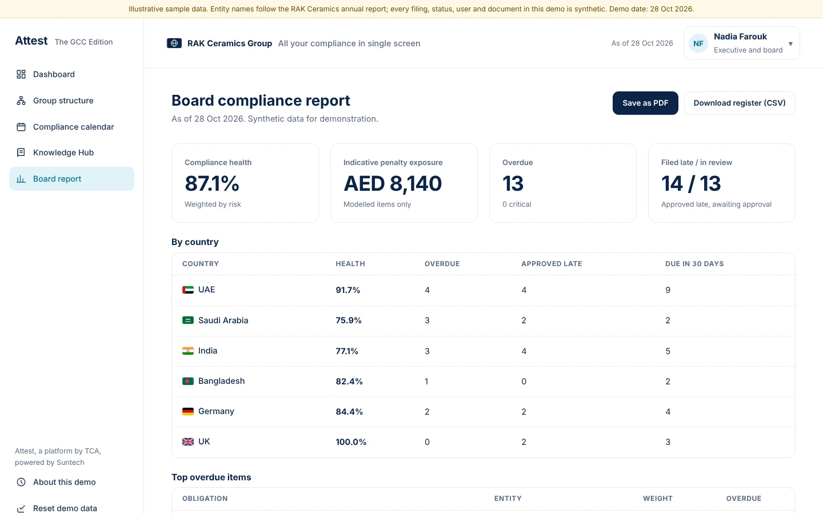Click the OBLIGATION column header
Viewport: 823px width, 514px height.
(205, 499)
